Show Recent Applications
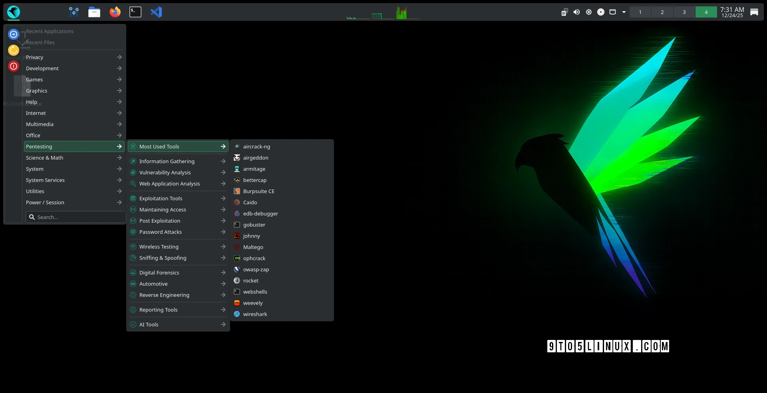The height and width of the screenshot is (393, 767). coord(50,31)
